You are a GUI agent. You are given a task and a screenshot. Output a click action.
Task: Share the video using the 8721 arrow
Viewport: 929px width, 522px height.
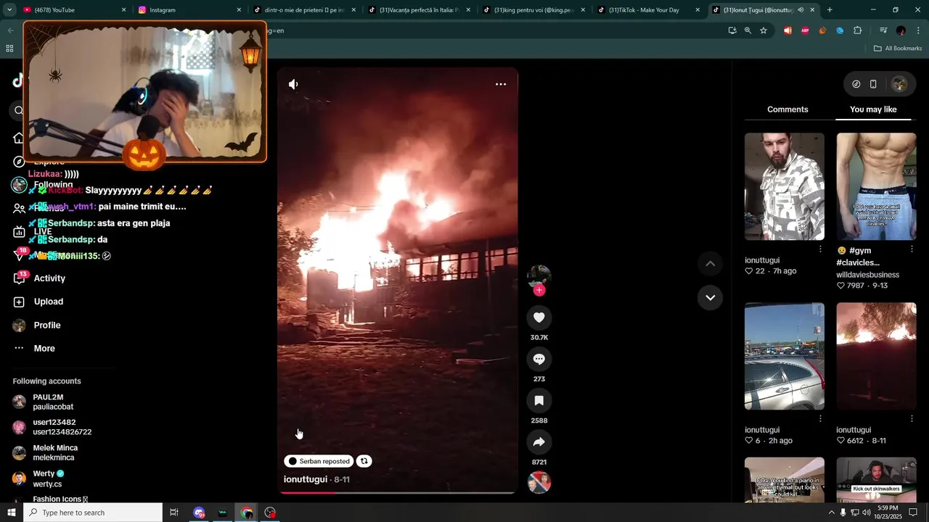(x=539, y=442)
